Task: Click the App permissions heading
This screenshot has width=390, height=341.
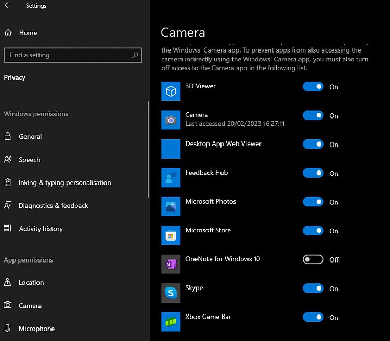Action: click(x=29, y=260)
